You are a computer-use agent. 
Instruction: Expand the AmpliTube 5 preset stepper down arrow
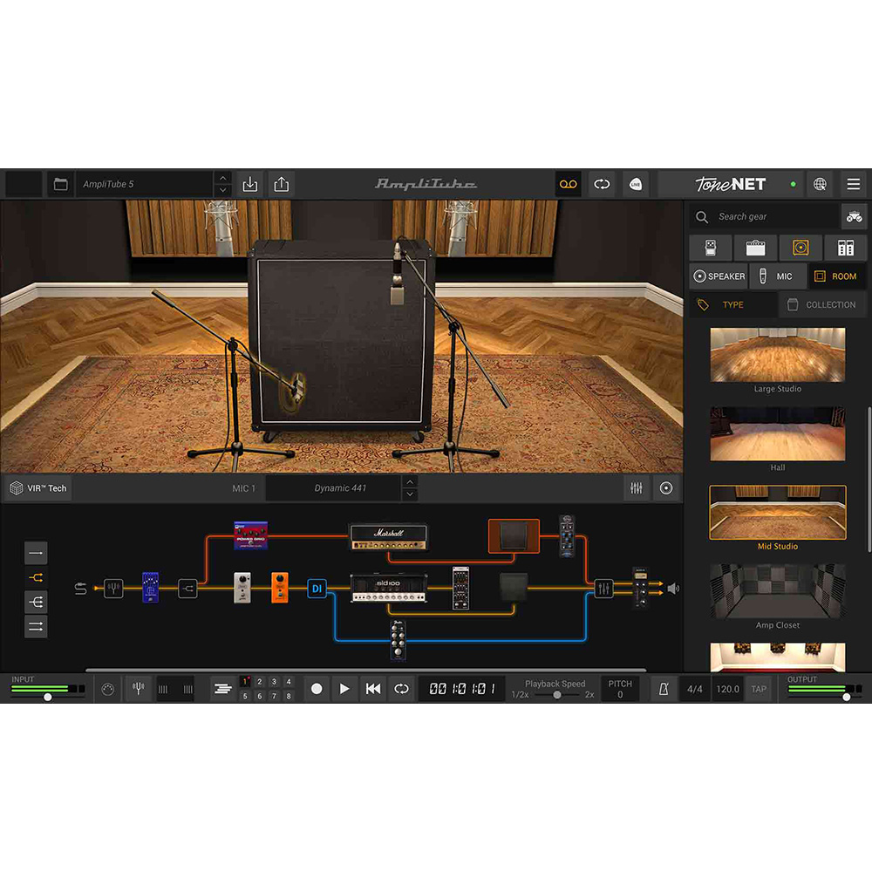coord(223,190)
